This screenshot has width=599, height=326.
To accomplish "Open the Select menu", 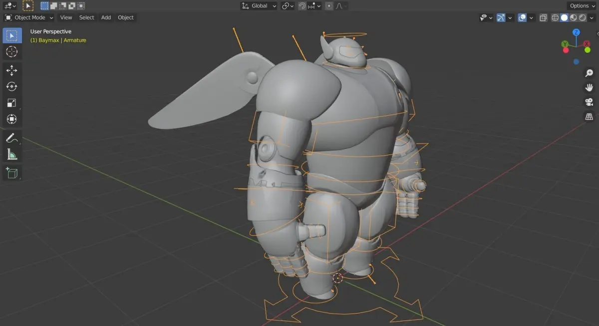I will tap(86, 17).
